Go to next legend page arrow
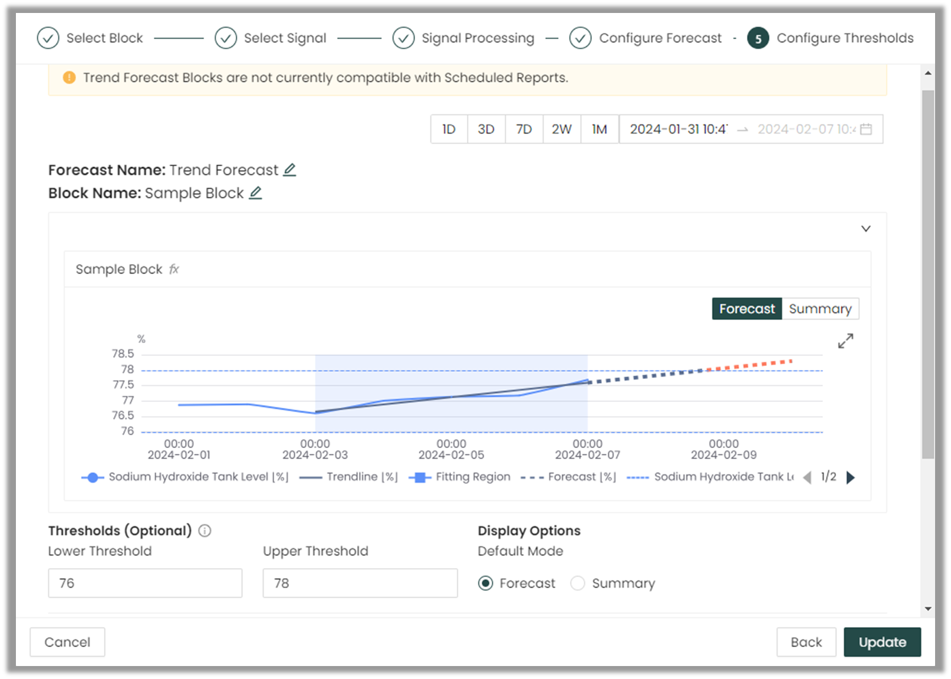Screen dimensions: 951x679 point(850,477)
